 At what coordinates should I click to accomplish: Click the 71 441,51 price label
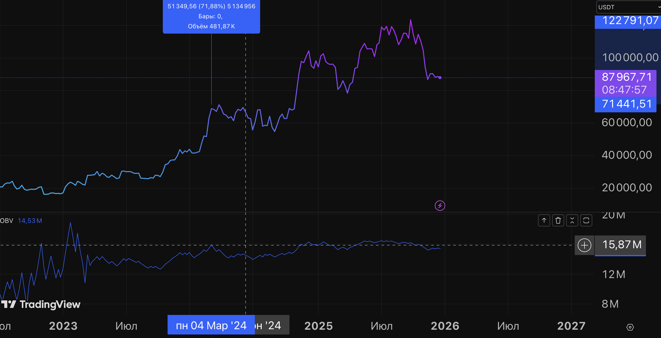click(x=626, y=104)
